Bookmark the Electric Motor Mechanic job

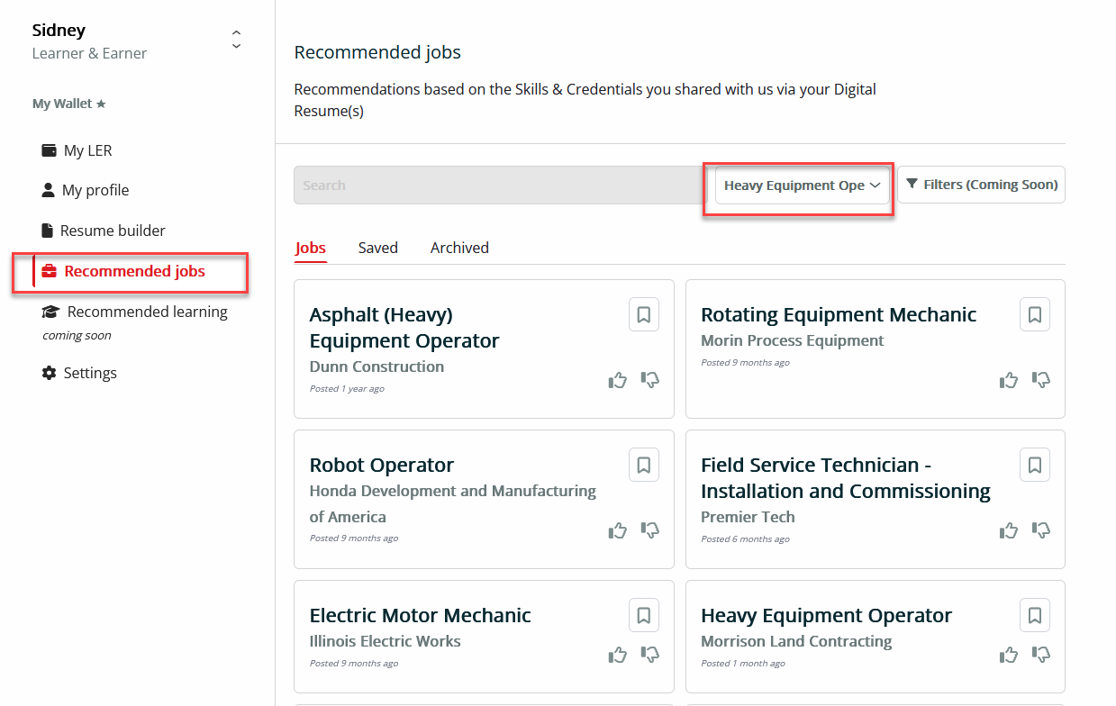pos(644,615)
